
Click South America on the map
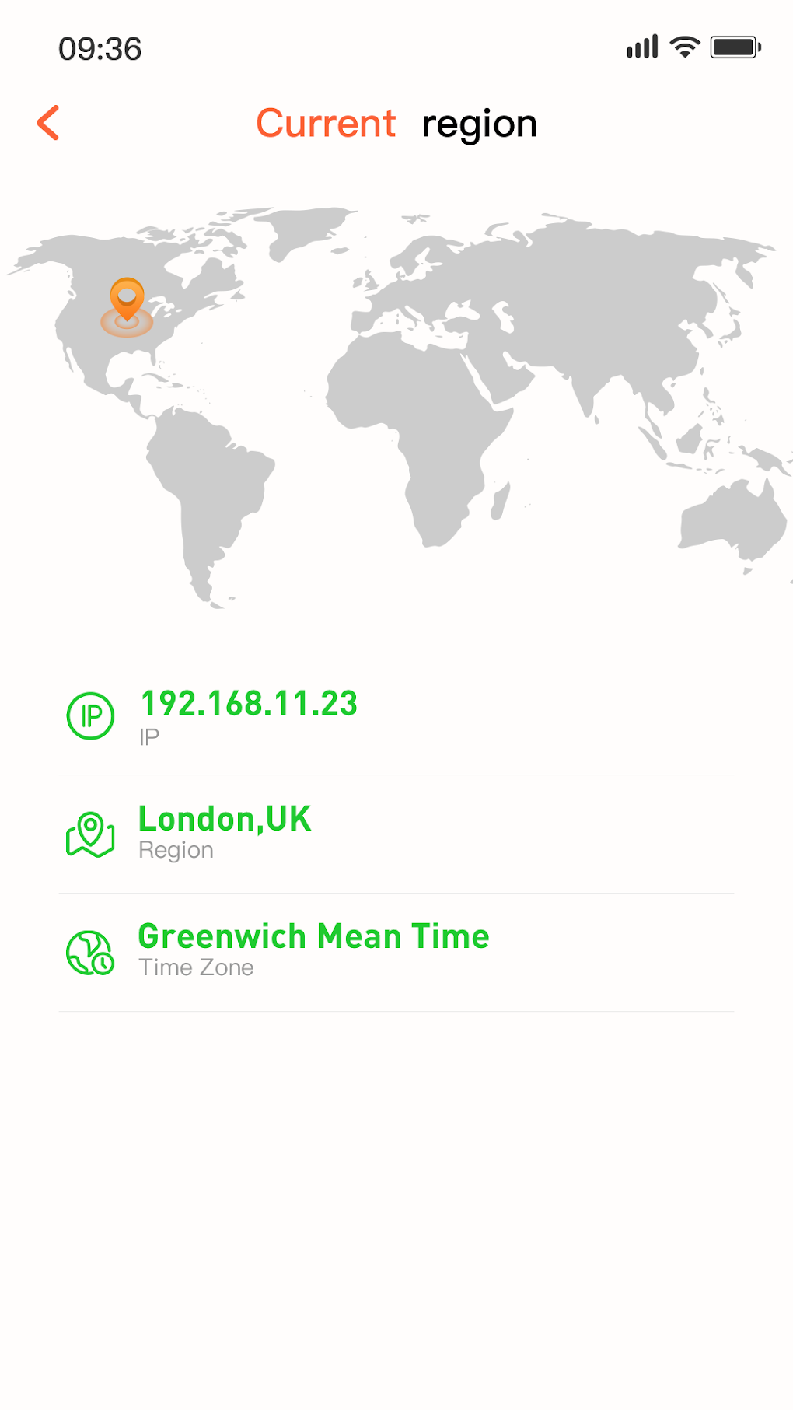click(210, 482)
